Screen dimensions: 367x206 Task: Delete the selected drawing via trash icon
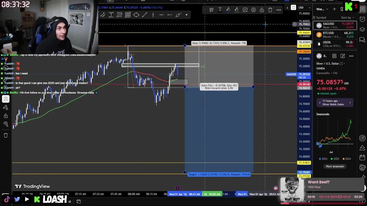coord(270,10)
